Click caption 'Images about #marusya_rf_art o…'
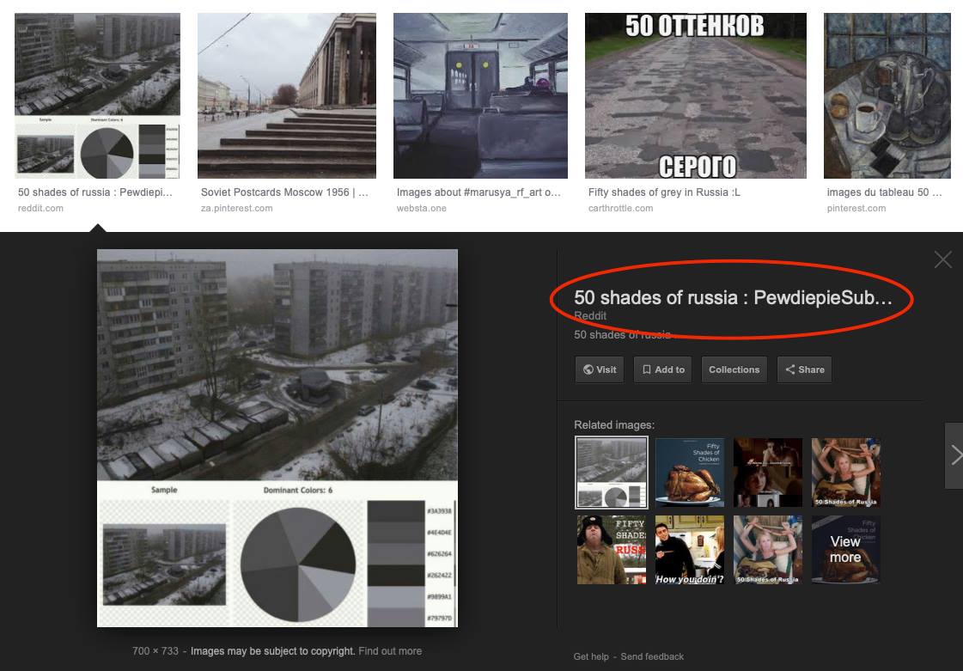The width and height of the screenshot is (963, 671). pyautogui.click(x=478, y=192)
